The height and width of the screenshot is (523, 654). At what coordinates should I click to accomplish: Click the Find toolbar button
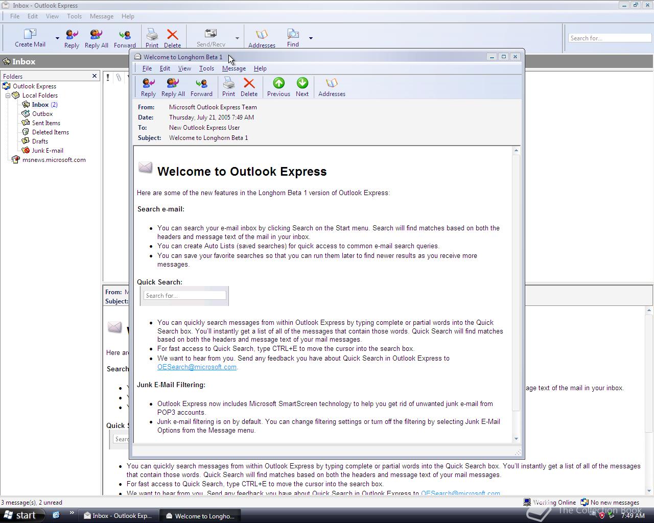point(293,38)
